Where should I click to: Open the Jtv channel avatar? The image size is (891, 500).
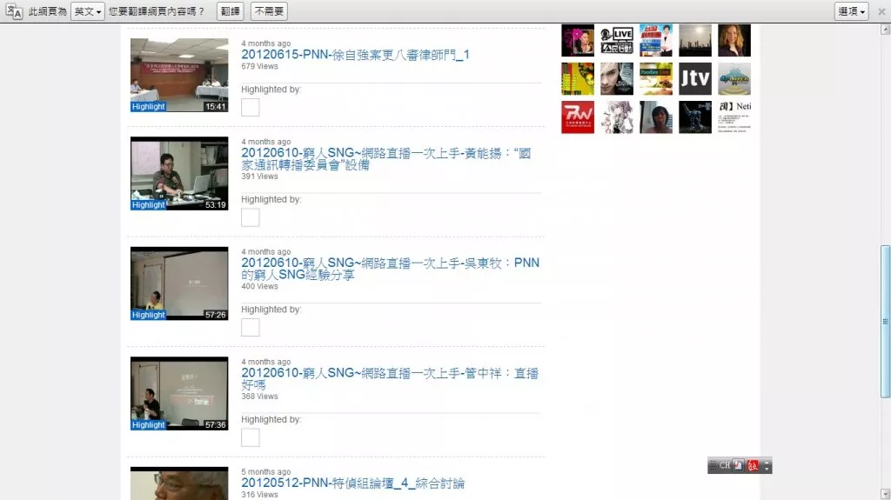[695, 78]
